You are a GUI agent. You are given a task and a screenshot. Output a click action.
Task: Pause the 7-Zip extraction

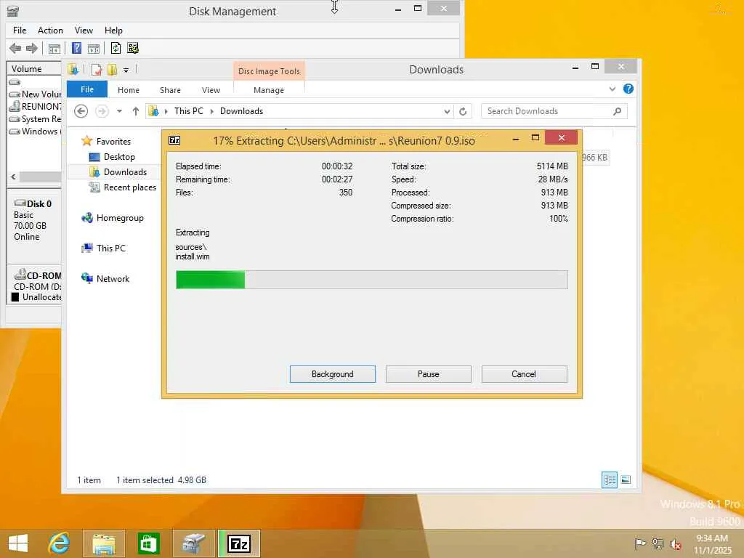429,374
